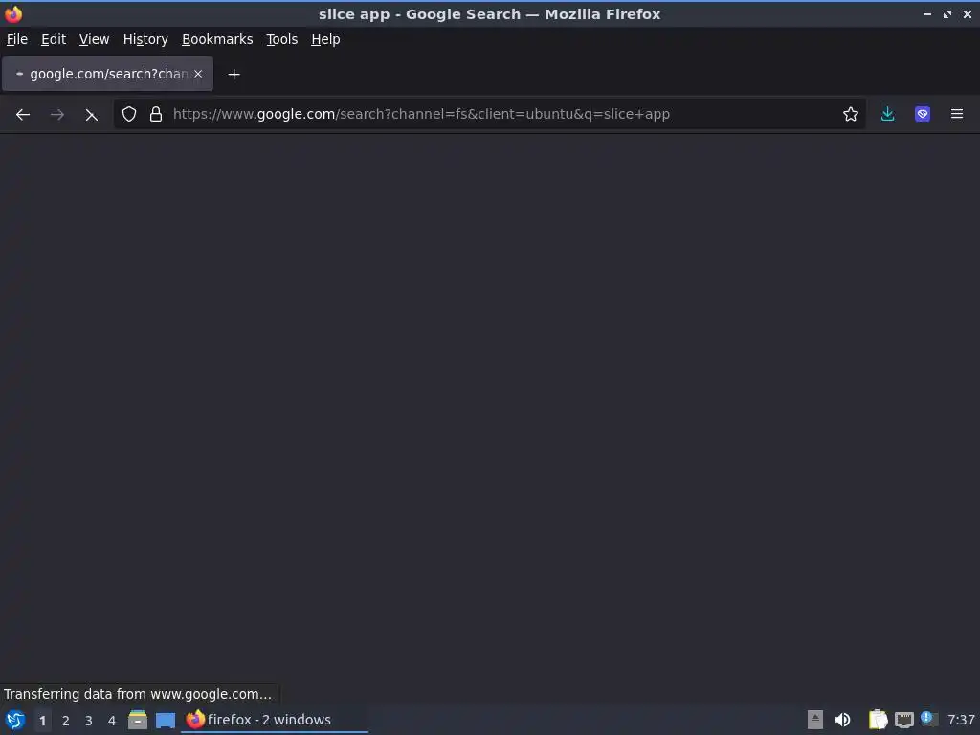Open the Tools menu
Screen dimensions: 980x735
(282, 39)
